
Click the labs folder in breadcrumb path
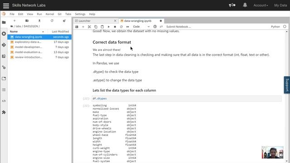[18, 26]
